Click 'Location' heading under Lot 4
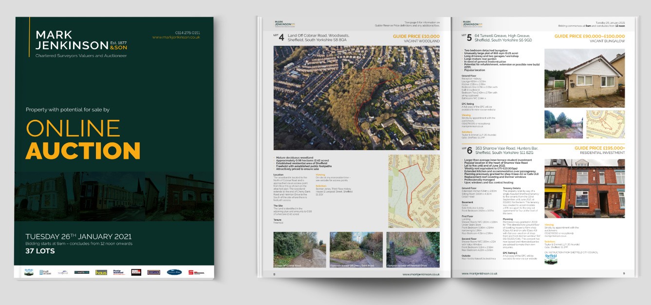 [279, 175]
